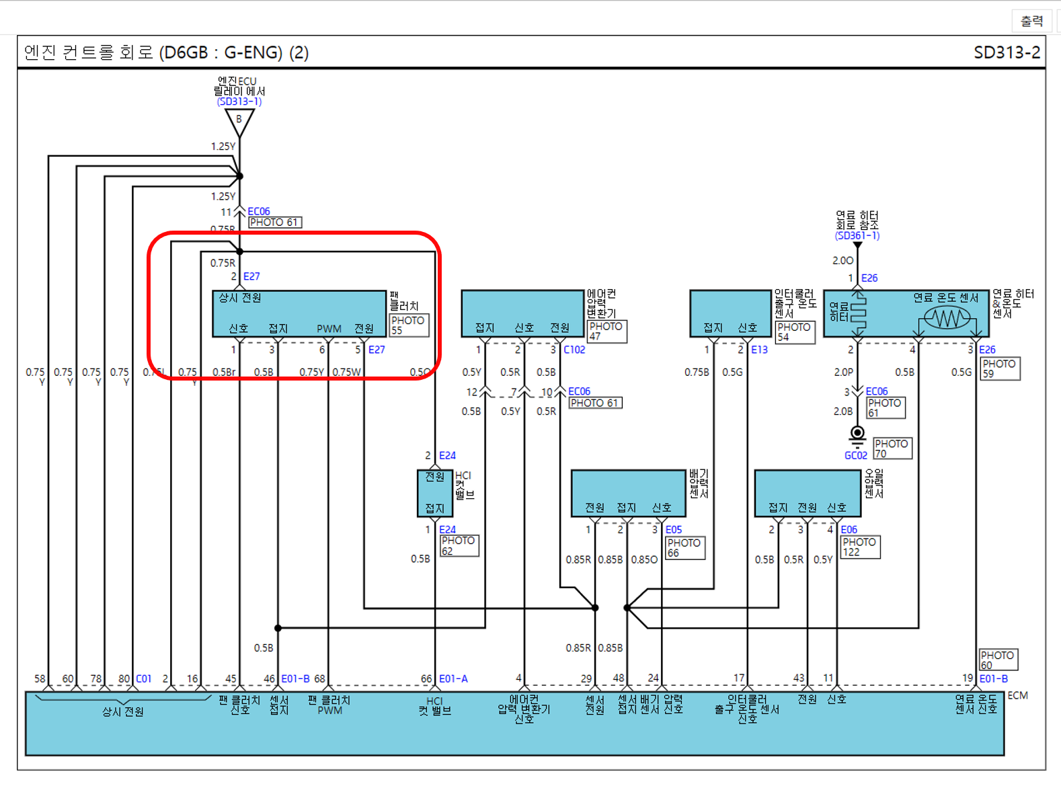
Task: Open the PHOTO 47 reference box
Action: pos(607,331)
